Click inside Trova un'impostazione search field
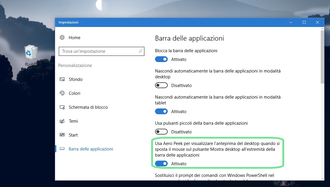Viewport: 330px width, 187px height. 99,51
